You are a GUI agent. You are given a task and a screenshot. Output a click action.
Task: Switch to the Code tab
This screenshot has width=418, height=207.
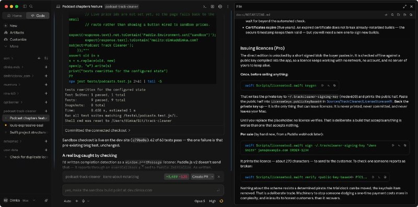(x=38, y=16)
